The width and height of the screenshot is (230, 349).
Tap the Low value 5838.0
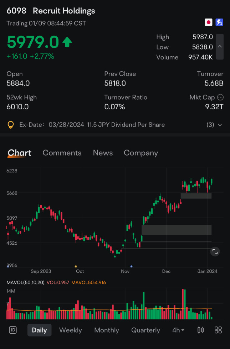point(203,47)
